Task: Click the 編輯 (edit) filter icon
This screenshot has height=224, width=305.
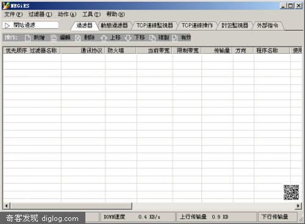Action: click(x=54, y=38)
